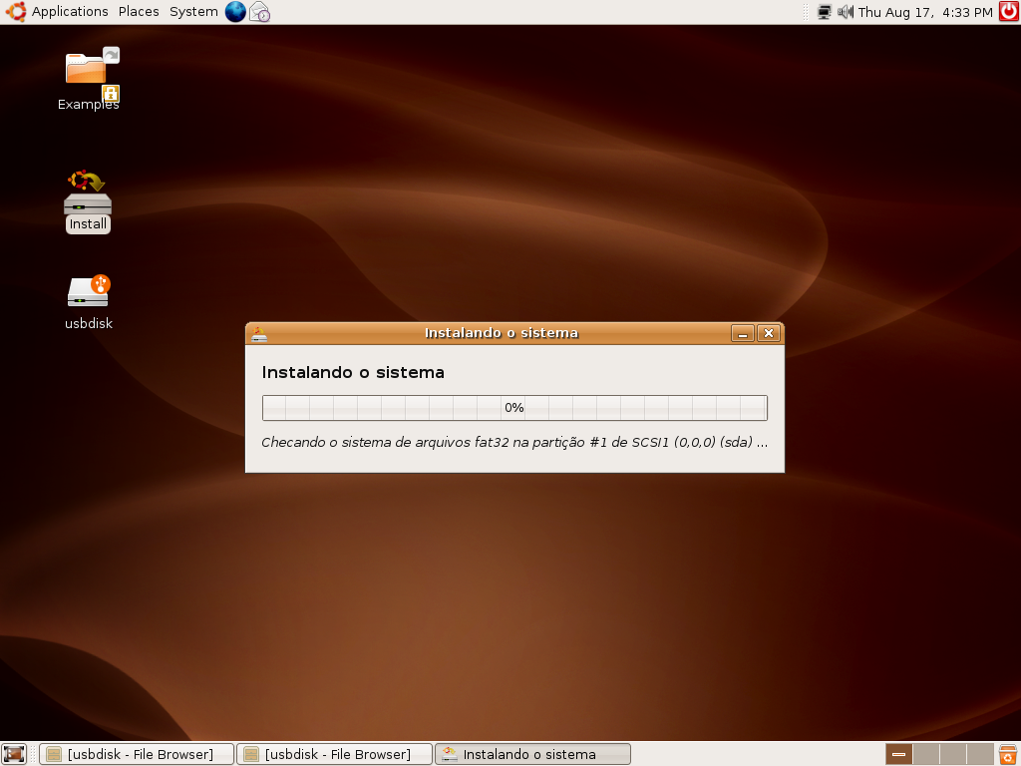Launch the Evolution mail launcher icon
This screenshot has height=766, width=1021.
[x=260, y=12]
